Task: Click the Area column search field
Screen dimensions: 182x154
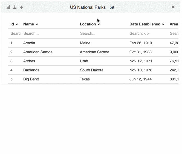Action: [174, 33]
